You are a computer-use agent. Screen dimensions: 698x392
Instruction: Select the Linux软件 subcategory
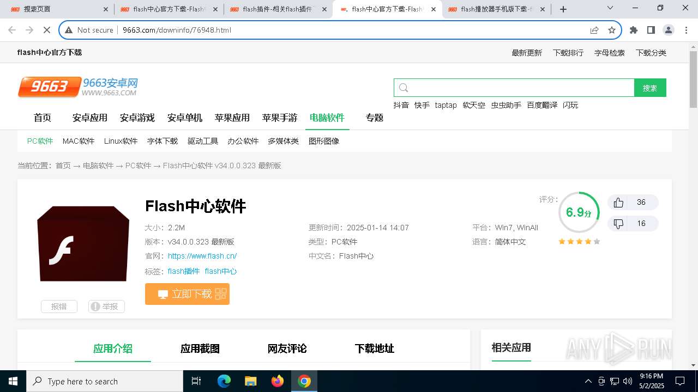click(x=121, y=141)
